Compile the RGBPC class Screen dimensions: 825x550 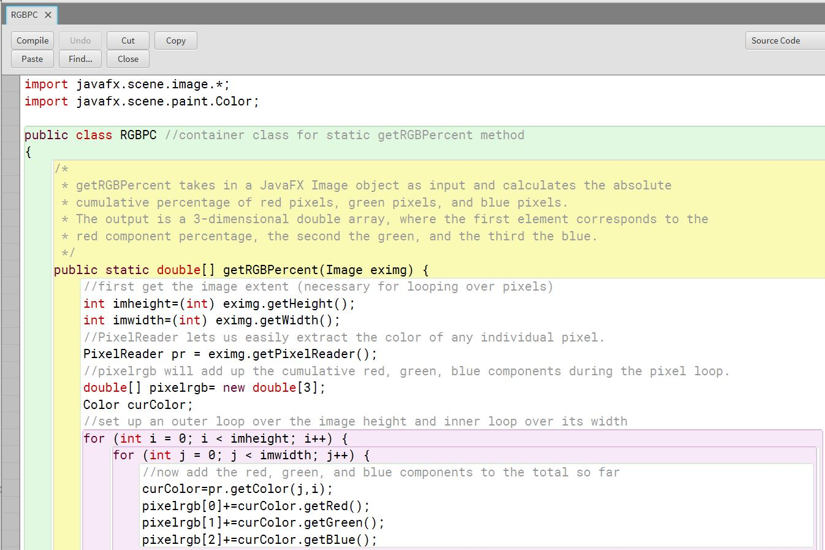click(32, 40)
